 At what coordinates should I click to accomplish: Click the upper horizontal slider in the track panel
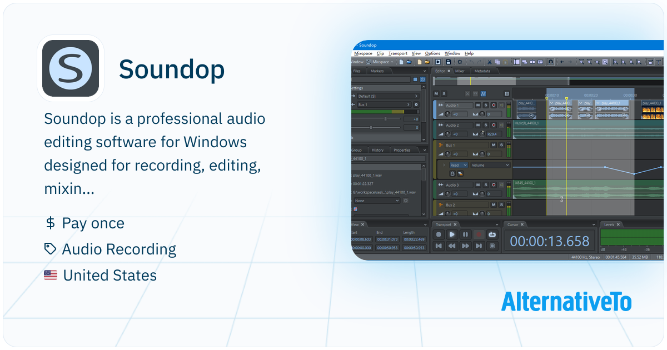coord(376,119)
